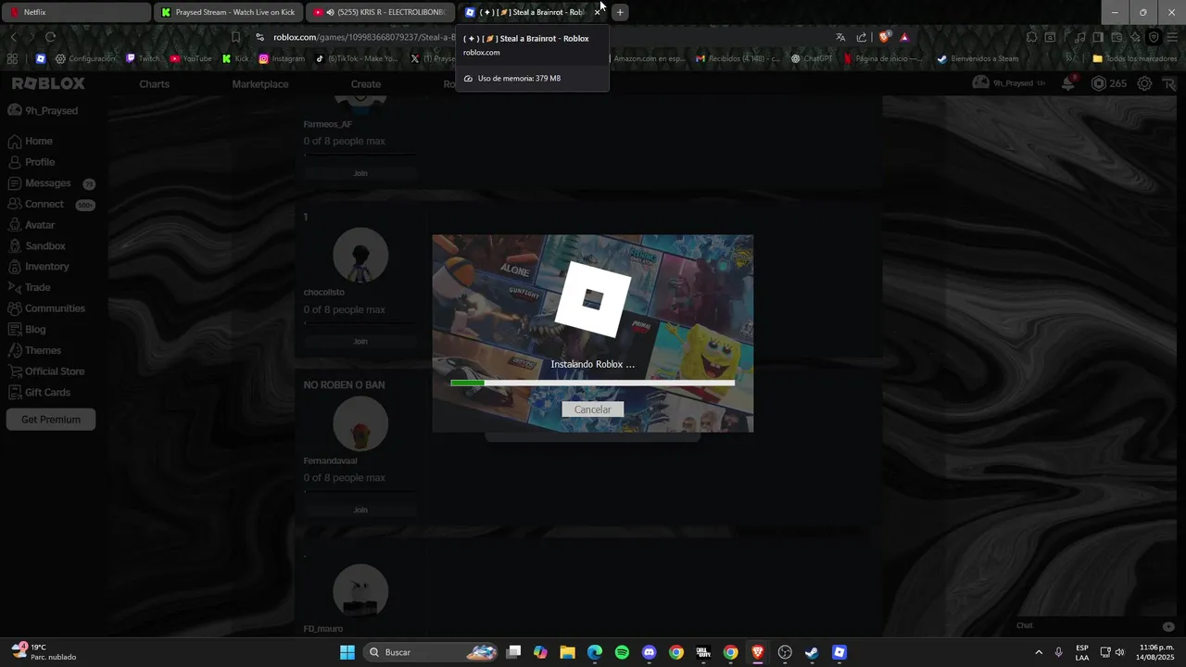Show hidden system tray icons
The width and height of the screenshot is (1186, 667).
(1038, 652)
